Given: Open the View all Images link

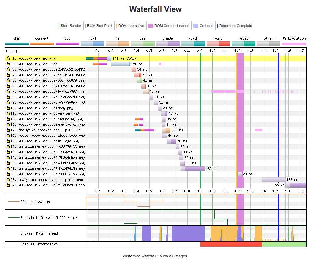Looking at the screenshot, I should coord(173,256).
